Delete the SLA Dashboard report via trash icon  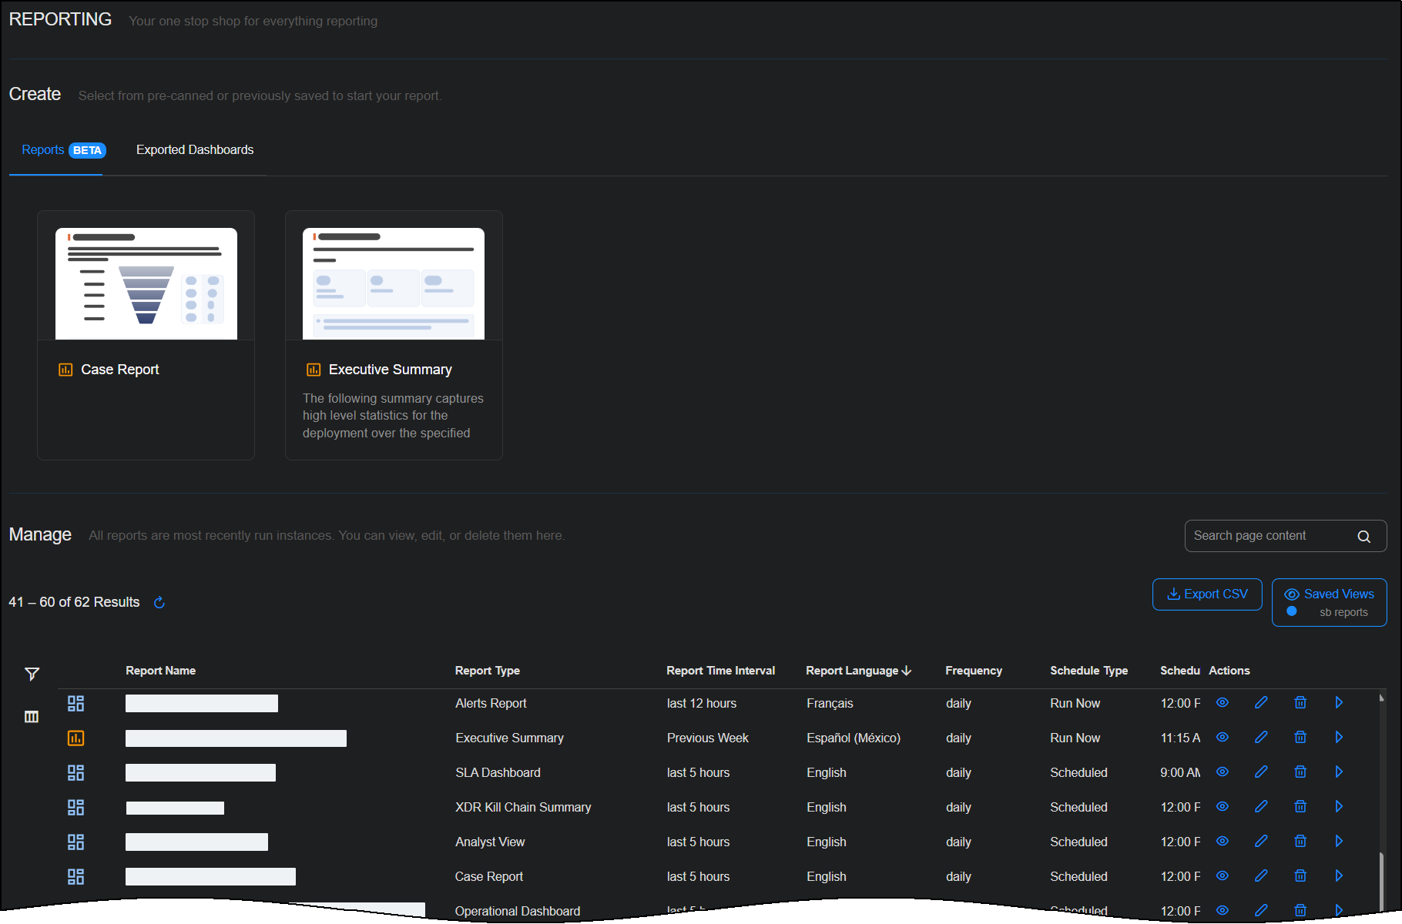pyautogui.click(x=1300, y=772)
